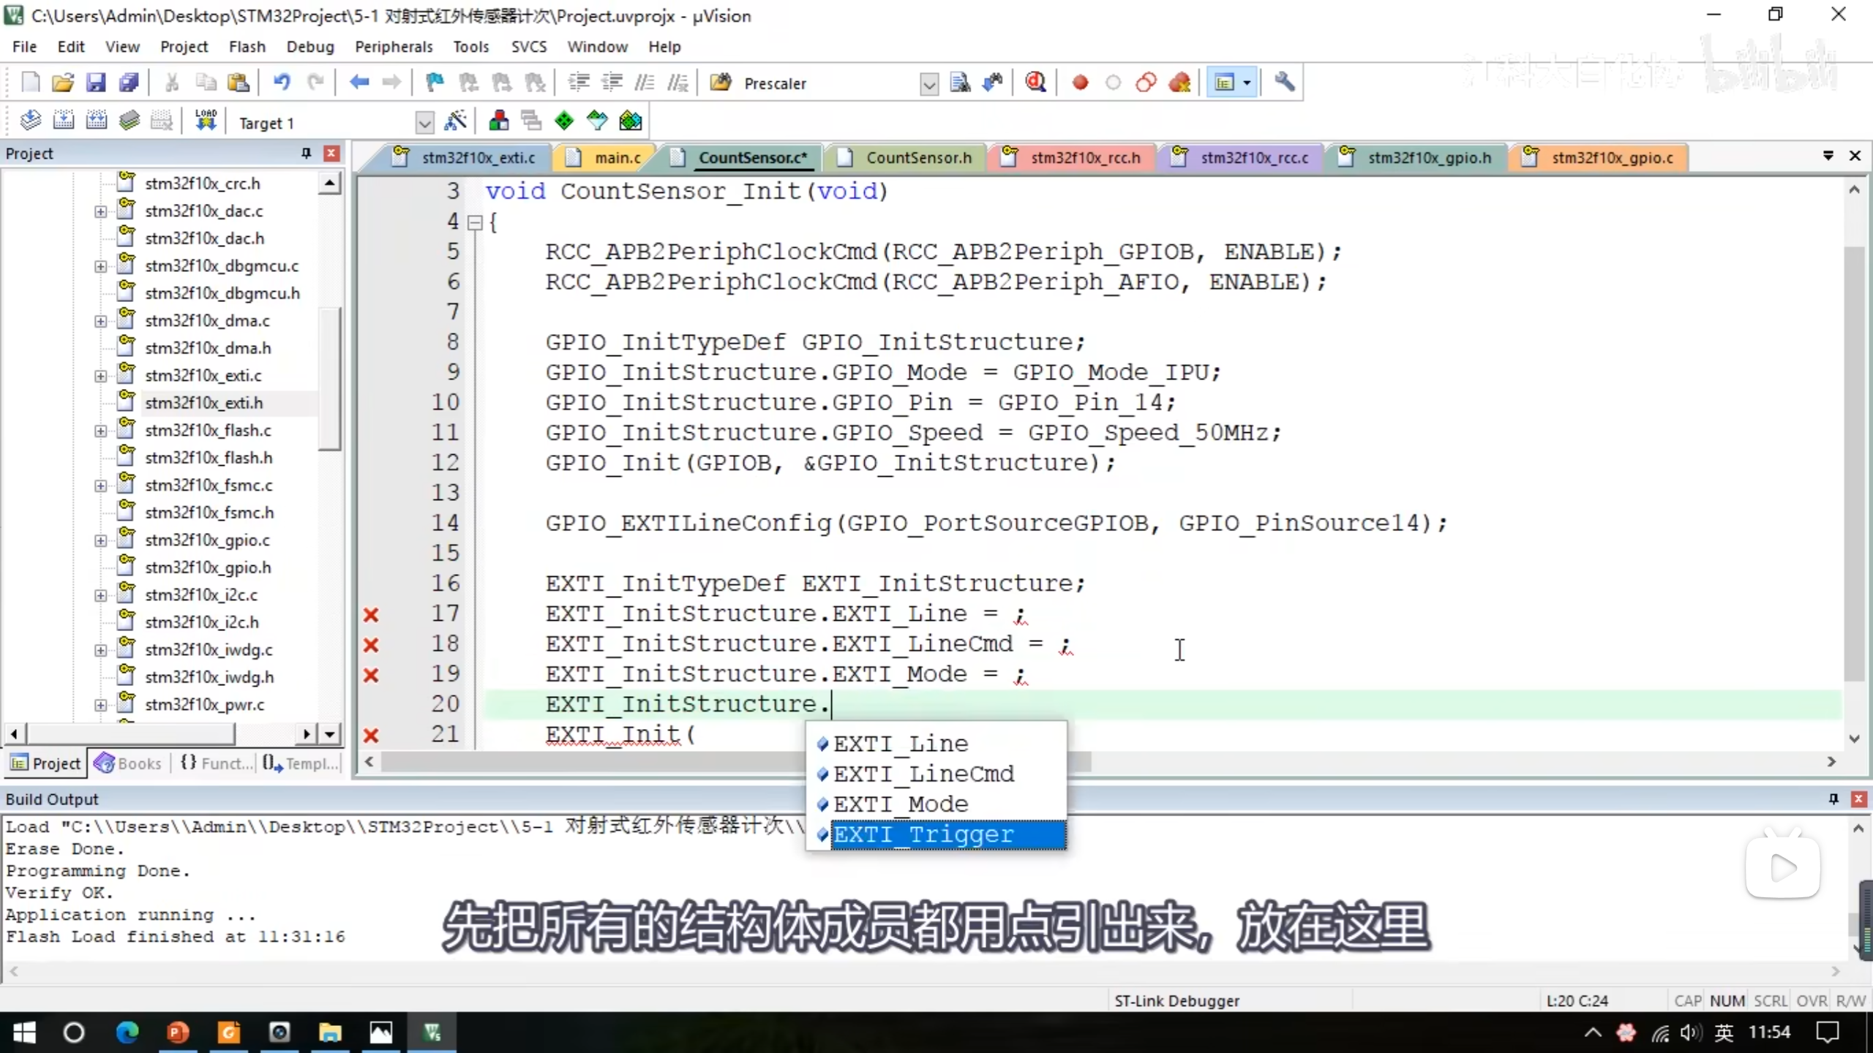Viewport: 1873px width, 1053px height.
Task: Open the Peripherals menu
Action: coord(393,47)
